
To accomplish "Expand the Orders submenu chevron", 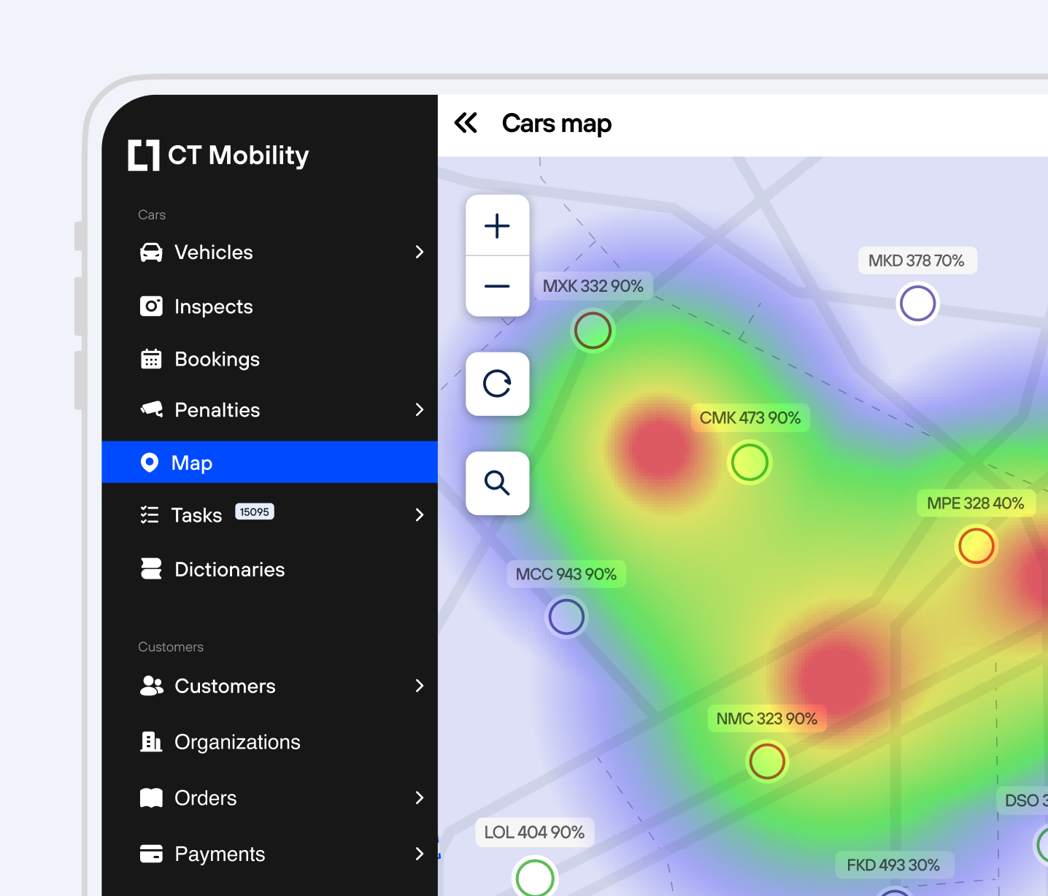I will (x=420, y=798).
